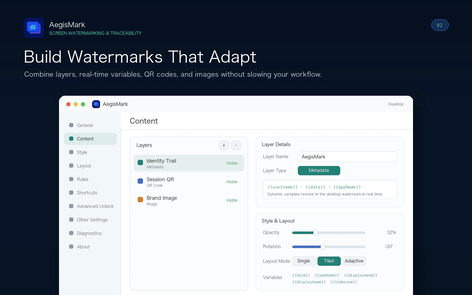Click the teal Content sidebar icon
The height and width of the screenshot is (295, 472).
(x=71, y=139)
